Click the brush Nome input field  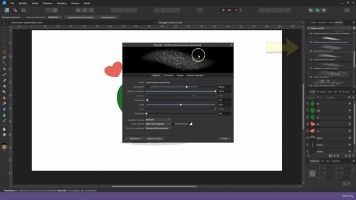click(x=181, y=82)
